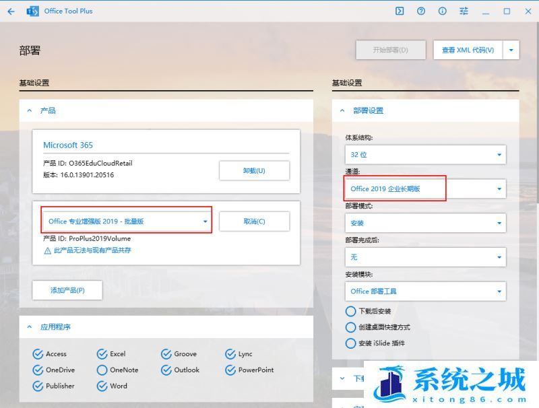Collapse the 应用程序 section
539x408 pixels.
click(x=30, y=327)
